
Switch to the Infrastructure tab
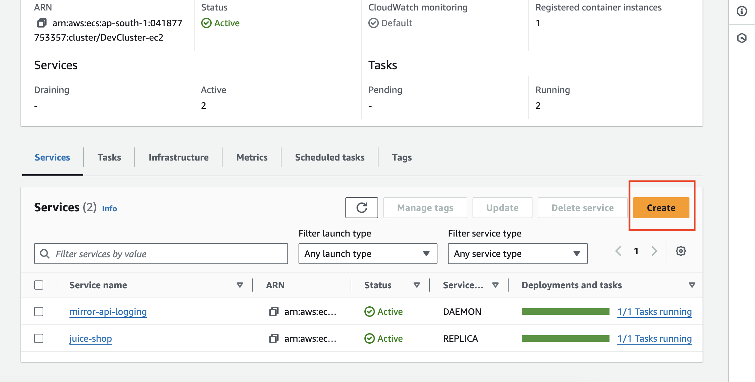(x=179, y=158)
